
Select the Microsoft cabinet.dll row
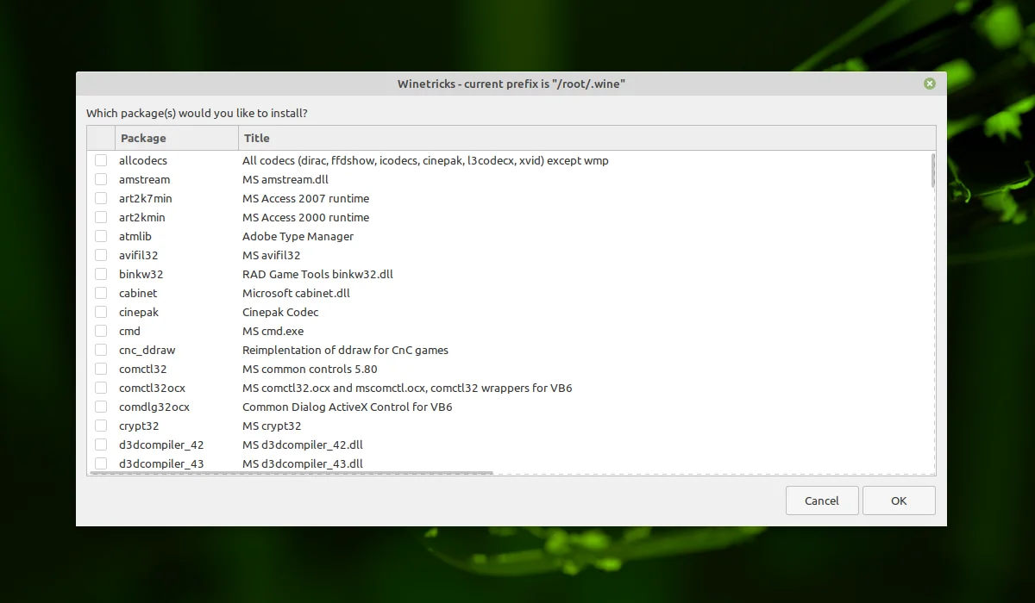click(x=511, y=293)
